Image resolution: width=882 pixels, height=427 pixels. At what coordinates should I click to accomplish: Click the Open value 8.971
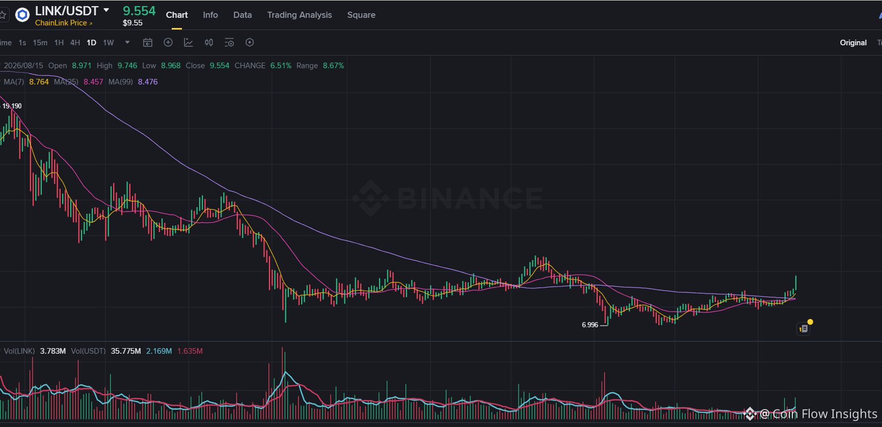(x=82, y=66)
